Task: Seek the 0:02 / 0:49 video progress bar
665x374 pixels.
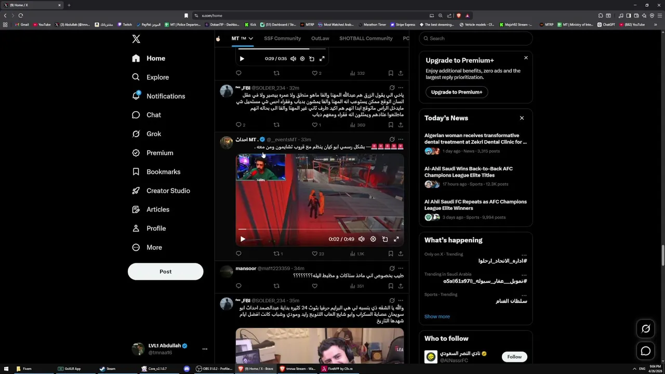Action: click(320, 229)
